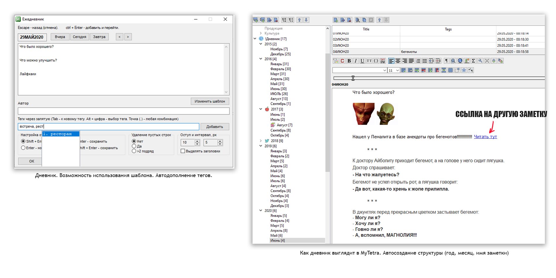Expand the 2018 branch in the tree
556x278 pixels.
click(261, 141)
